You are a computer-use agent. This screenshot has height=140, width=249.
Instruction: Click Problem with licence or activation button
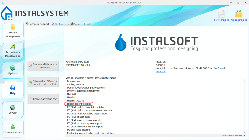[x=43, y=66]
